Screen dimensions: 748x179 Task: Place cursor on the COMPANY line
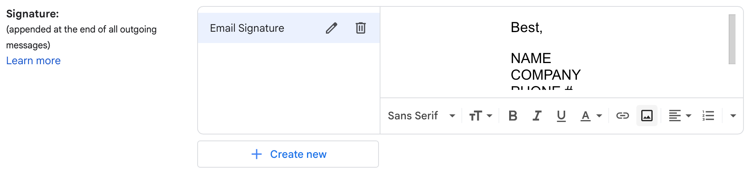point(545,75)
